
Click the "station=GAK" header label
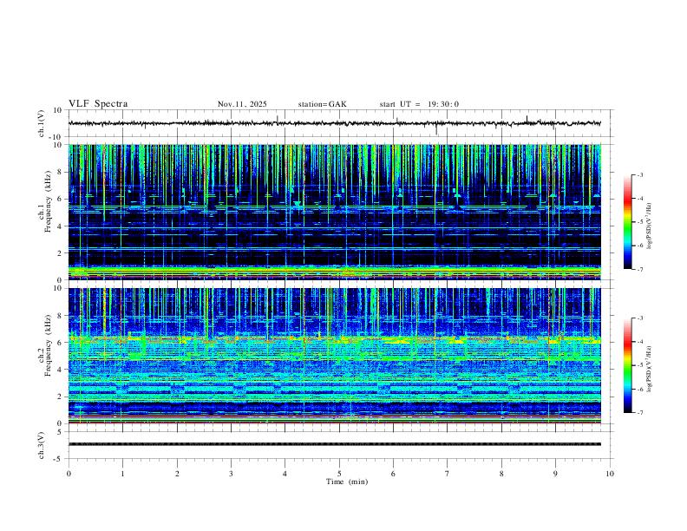(322, 104)
